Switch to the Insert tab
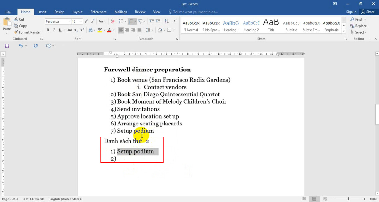Screen dimensions: 379x202 [x=42, y=12]
